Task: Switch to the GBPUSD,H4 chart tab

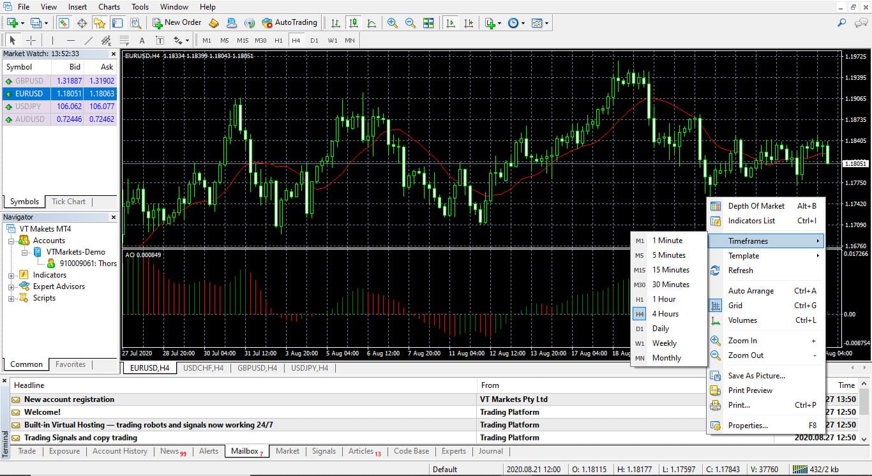Action: (257, 368)
